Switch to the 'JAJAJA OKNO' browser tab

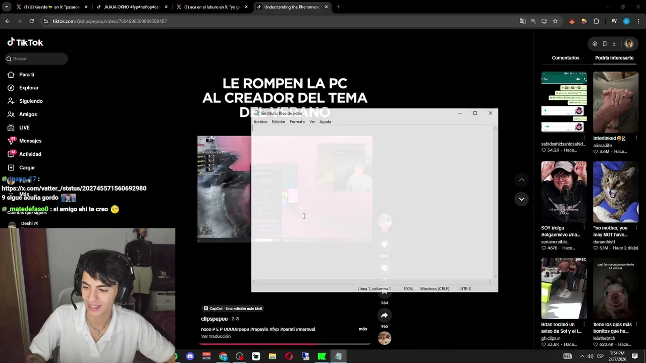click(131, 7)
